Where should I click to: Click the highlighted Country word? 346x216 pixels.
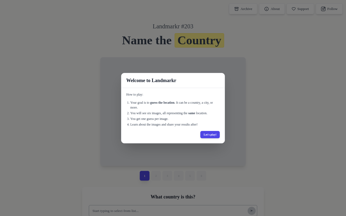tap(199, 40)
